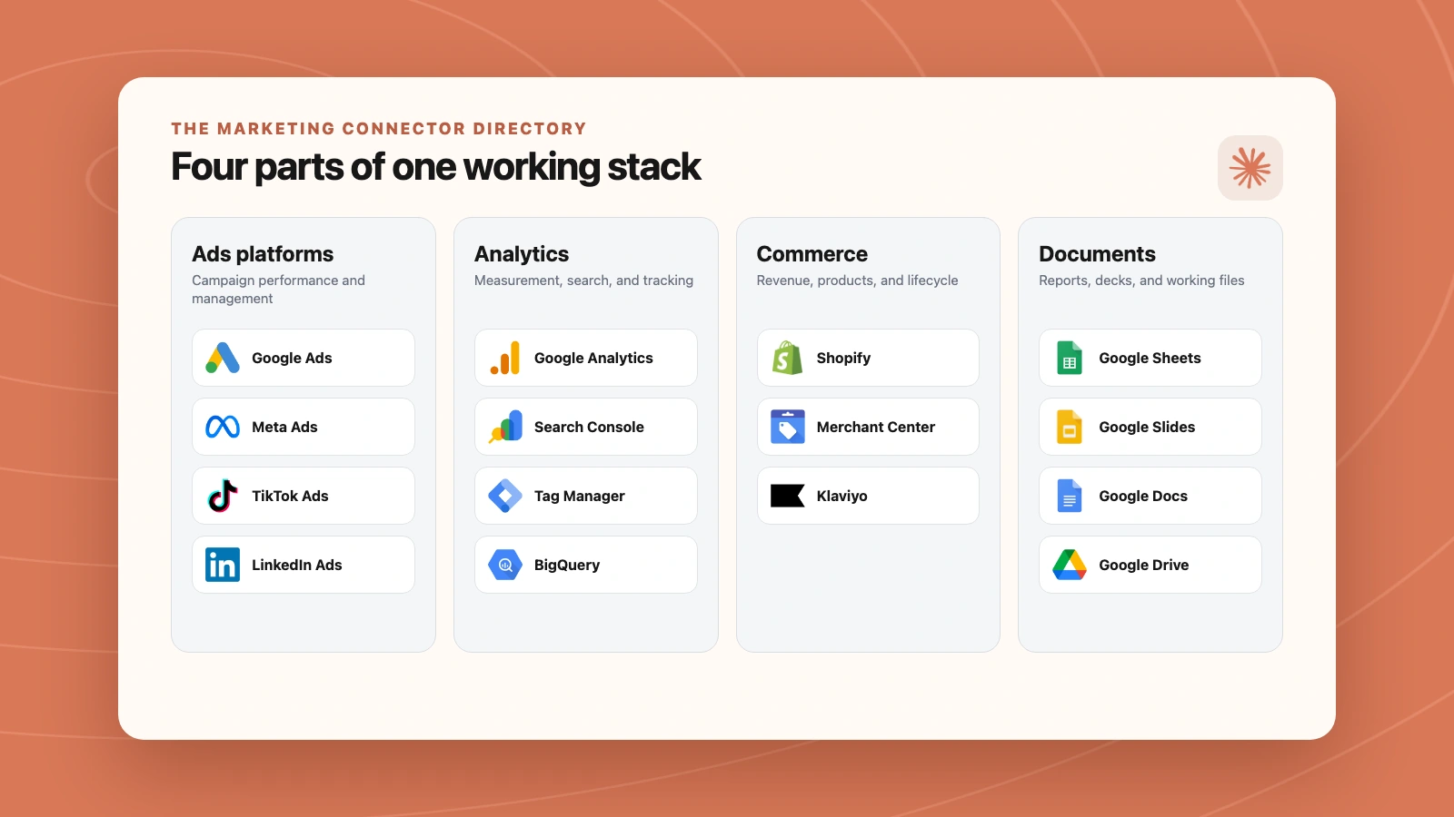The image size is (1454, 817).
Task: Click 'Four parts of one working stack' title
Action: pyautogui.click(x=436, y=167)
